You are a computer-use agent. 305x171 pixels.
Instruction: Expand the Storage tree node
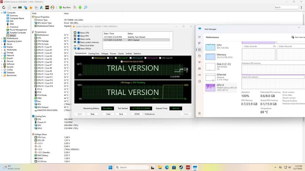2,53
